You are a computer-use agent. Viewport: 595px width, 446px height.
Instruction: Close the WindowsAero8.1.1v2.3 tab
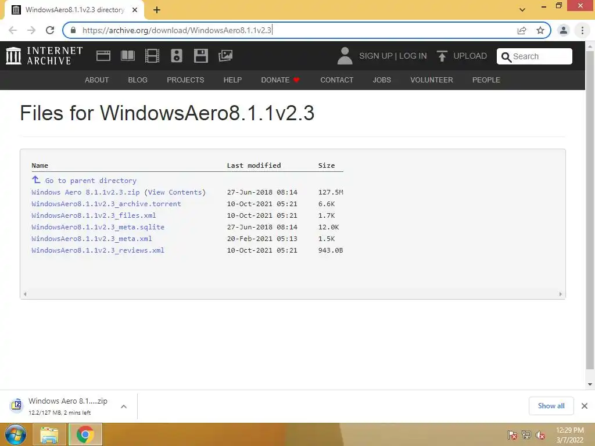point(135,10)
